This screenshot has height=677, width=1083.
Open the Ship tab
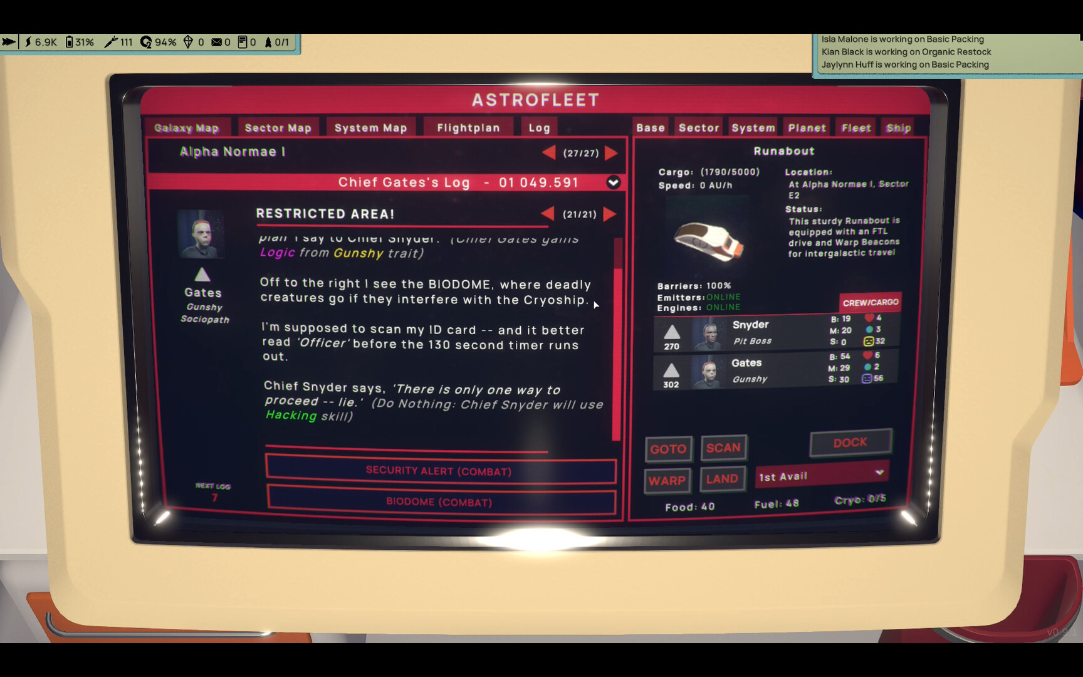click(x=898, y=128)
